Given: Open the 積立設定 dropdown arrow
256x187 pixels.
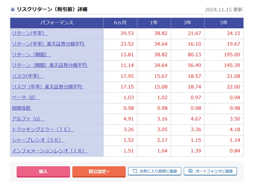Looking at the screenshot, I should click(108, 172).
